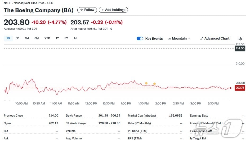Image resolution: width=246 pixels, height=141 pixels.
Task: Open chart settings gear icon
Action: tap(240, 39)
